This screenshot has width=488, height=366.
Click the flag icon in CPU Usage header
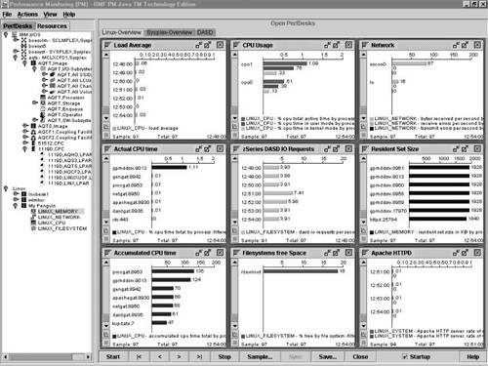236,45
